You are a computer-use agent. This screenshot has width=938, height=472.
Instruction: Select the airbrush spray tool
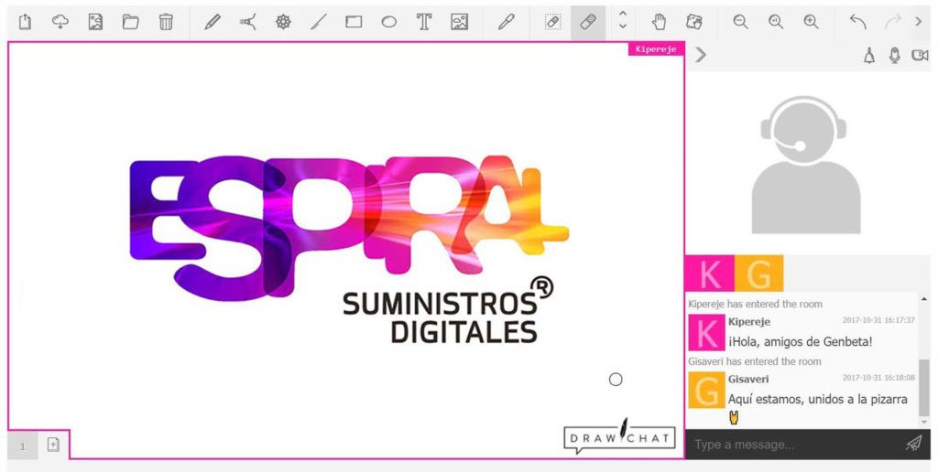click(247, 22)
